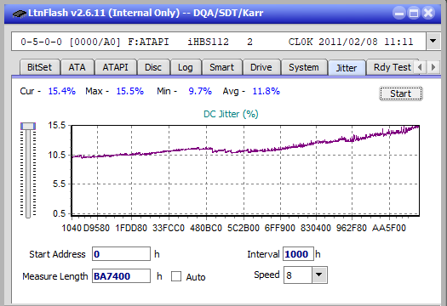Viewport: 447px width, 306px height.
Task: Expand the drive selection dropdown
Action: click(x=433, y=42)
